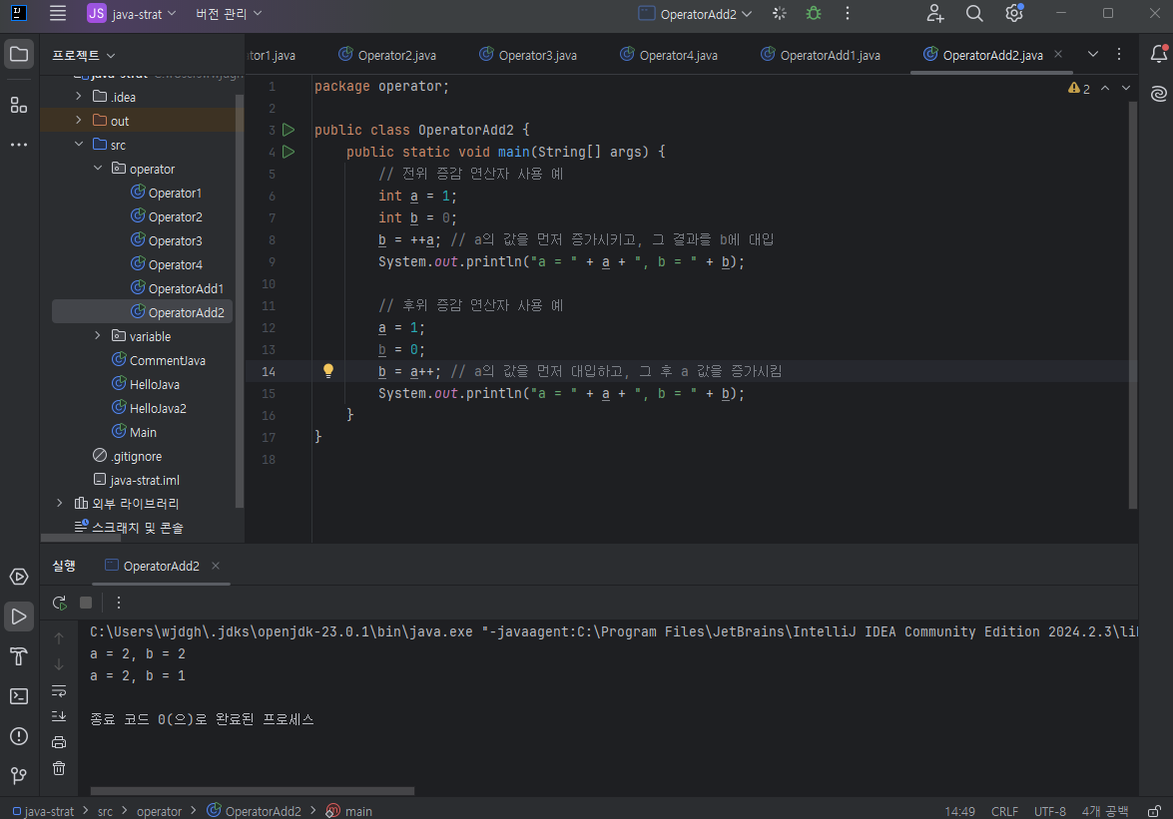
Task: Open IDE settings gear icon
Action: (x=1013, y=13)
